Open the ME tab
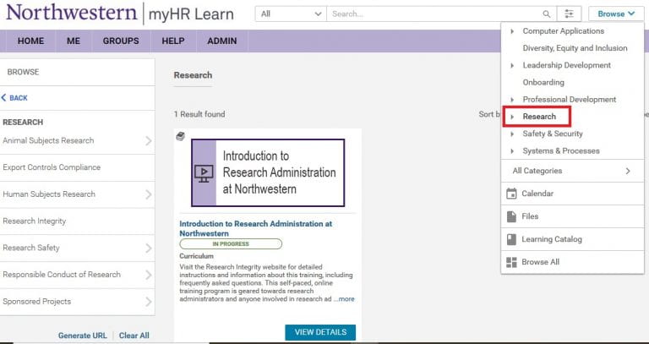The image size is (649, 344). tap(74, 41)
